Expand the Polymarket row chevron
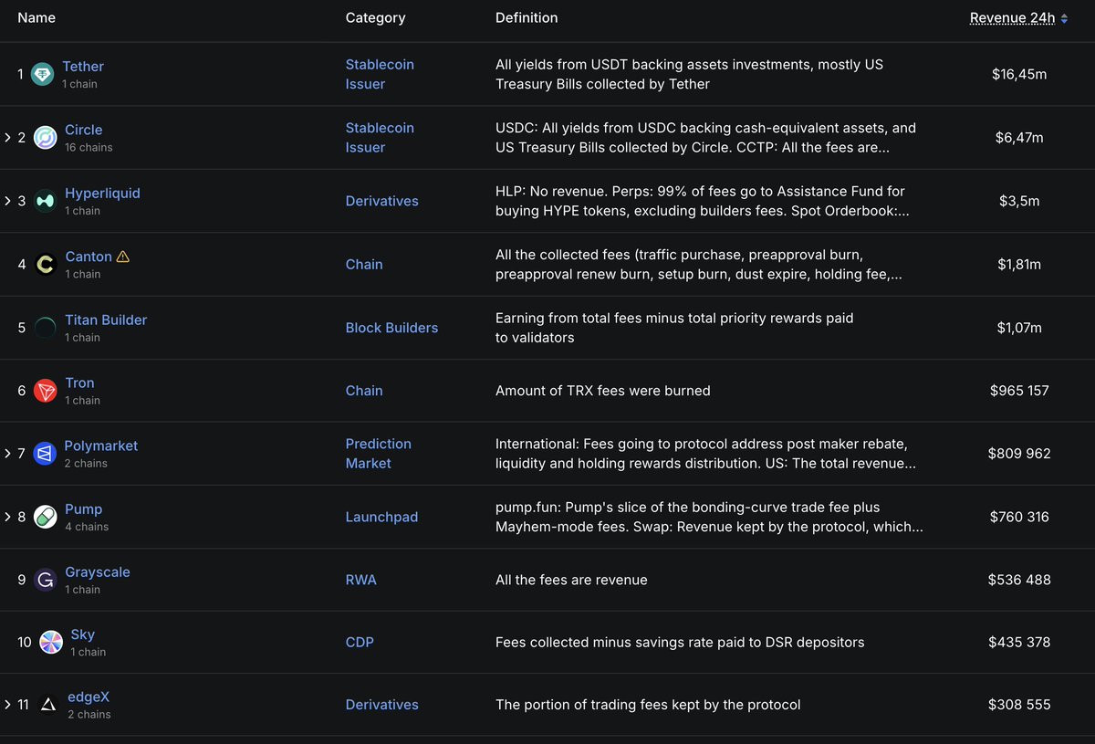 (8, 454)
